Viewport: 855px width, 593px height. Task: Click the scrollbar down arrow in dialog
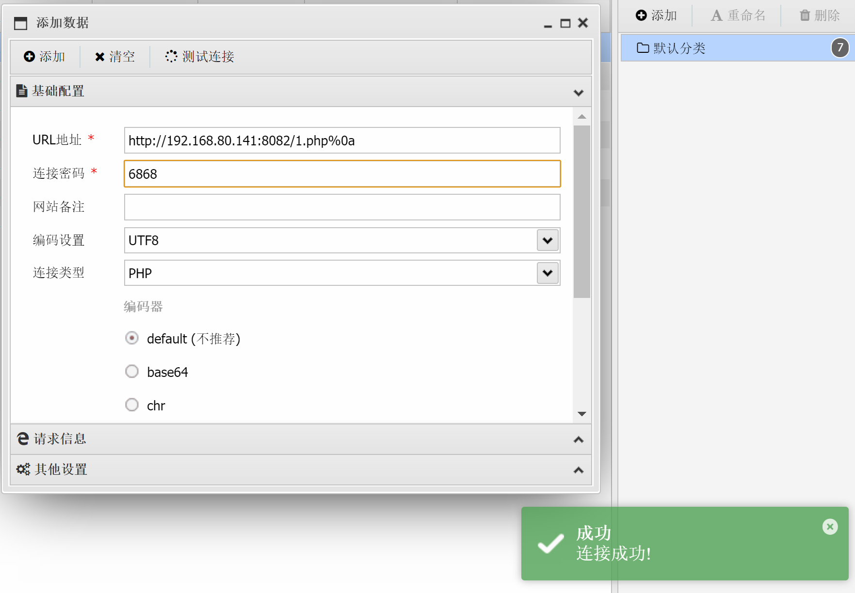click(x=582, y=414)
